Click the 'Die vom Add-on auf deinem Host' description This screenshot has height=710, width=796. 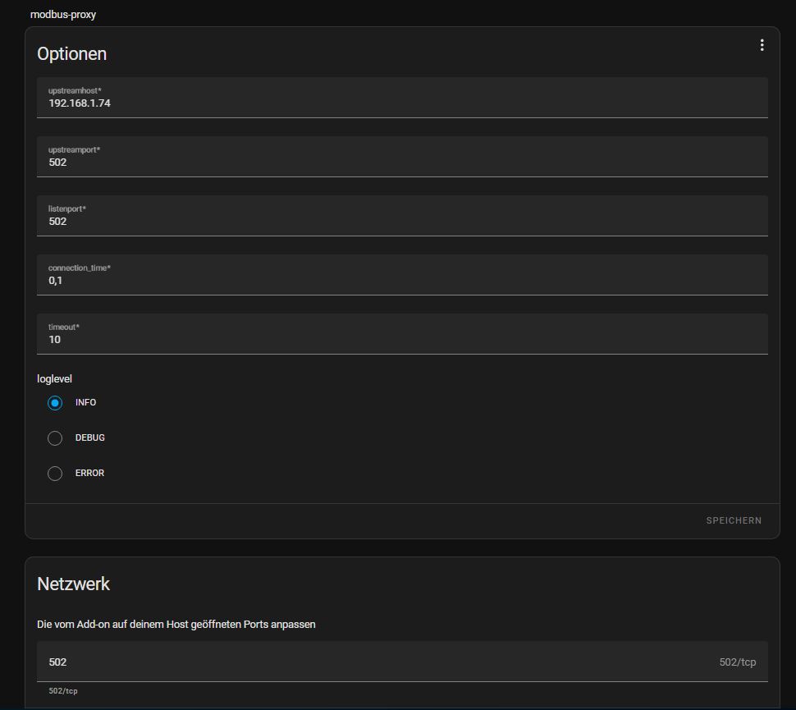pyautogui.click(x=176, y=624)
